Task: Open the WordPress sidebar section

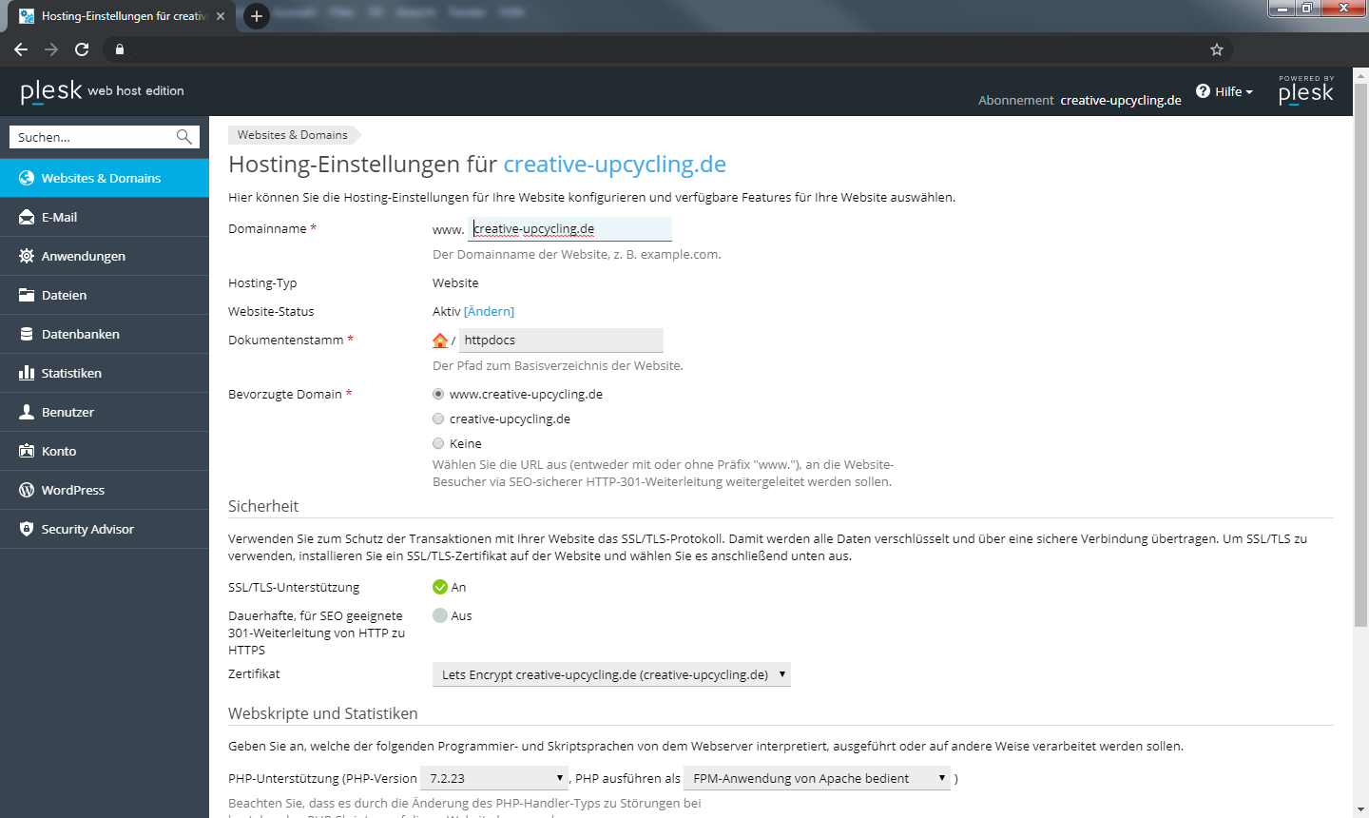Action: (105, 490)
